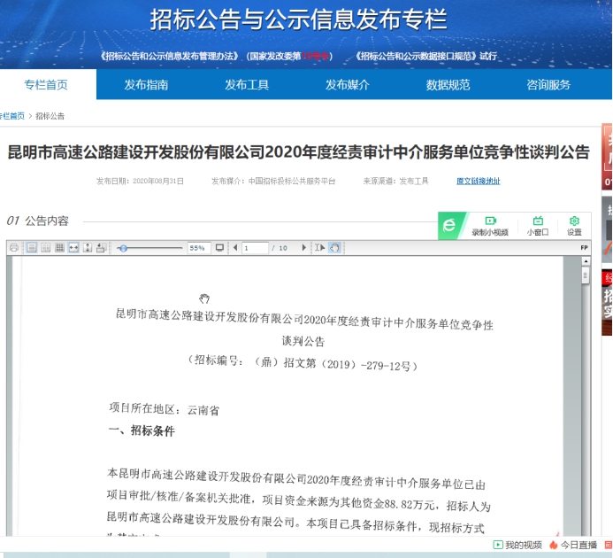Activate the hand pan tool

[335, 248]
